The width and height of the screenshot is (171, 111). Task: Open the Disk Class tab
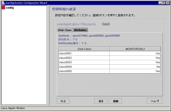coord(65,30)
